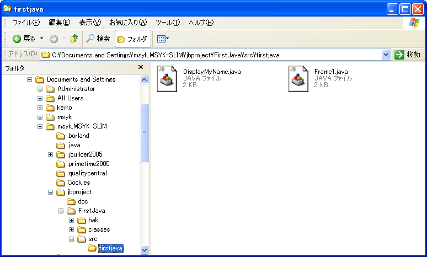The width and height of the screenshot is (427, 257).
Task: Open the Search (検索) tool
Action: (x=98, y=39)
